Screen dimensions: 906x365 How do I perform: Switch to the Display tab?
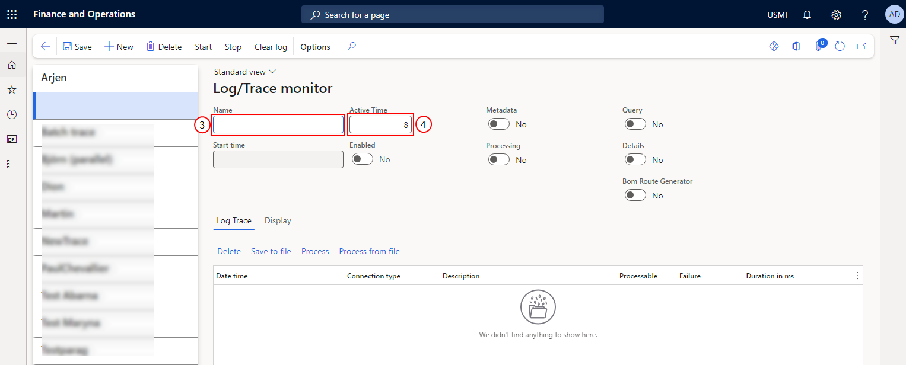pos(278,221)
